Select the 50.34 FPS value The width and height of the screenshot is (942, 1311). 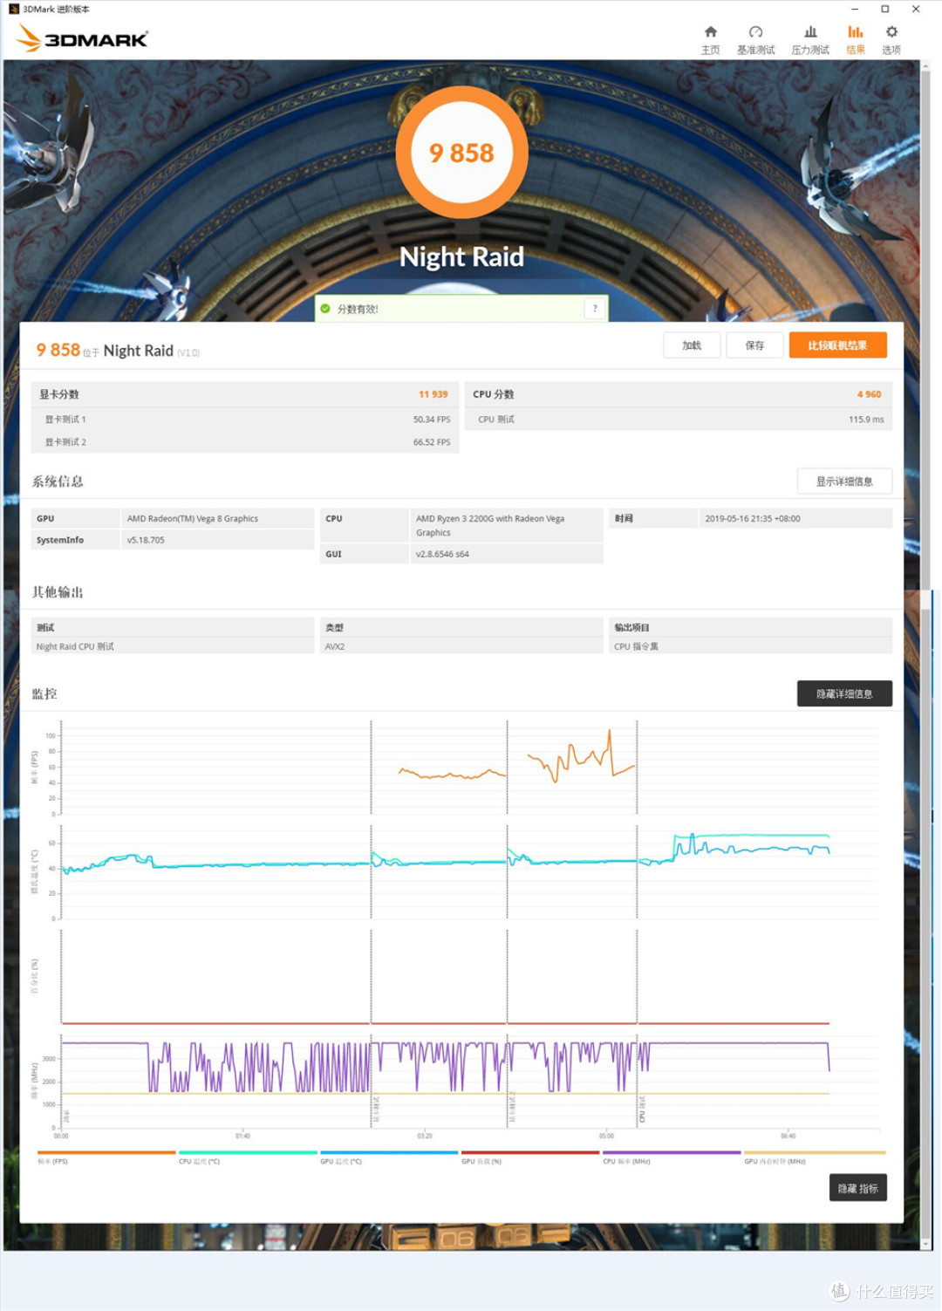click(432, 420)
